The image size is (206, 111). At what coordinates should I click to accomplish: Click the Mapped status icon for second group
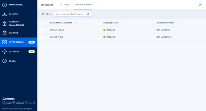105,37
